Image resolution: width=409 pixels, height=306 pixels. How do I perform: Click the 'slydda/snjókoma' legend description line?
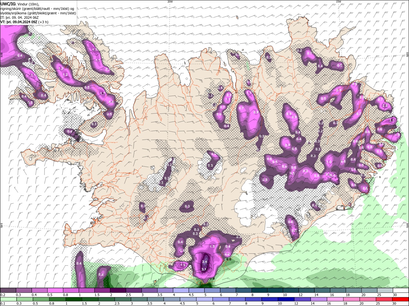(x=38, y=13)
